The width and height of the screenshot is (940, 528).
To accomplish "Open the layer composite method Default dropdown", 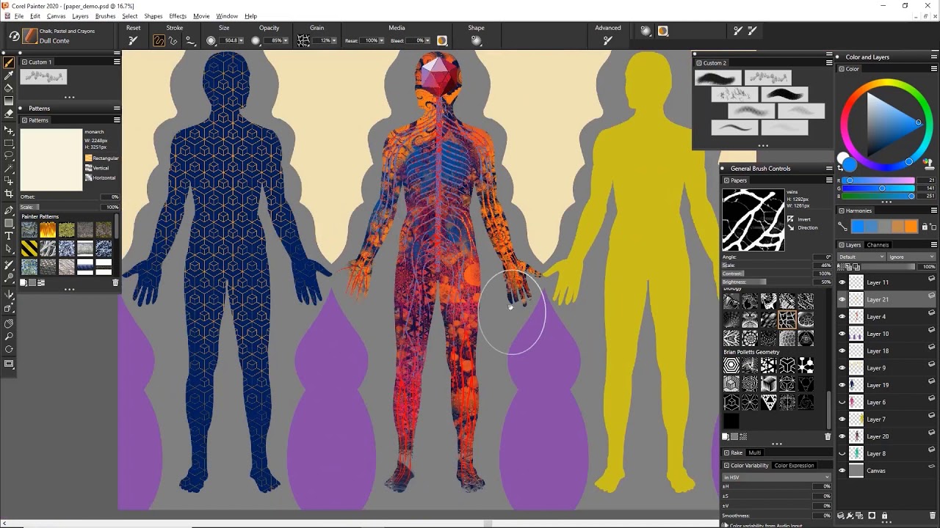I will coord(861,257).
